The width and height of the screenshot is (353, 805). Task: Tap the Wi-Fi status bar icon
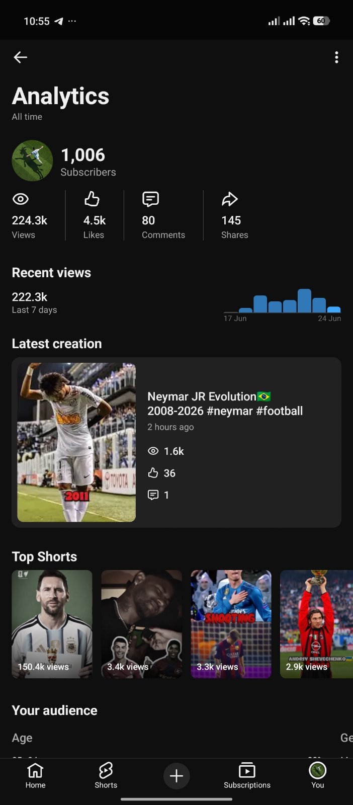point(304,21)
